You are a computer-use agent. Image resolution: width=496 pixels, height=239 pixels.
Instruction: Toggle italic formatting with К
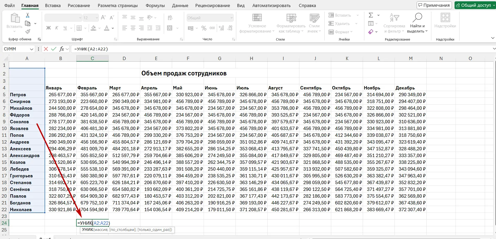[x=56, y=28]
